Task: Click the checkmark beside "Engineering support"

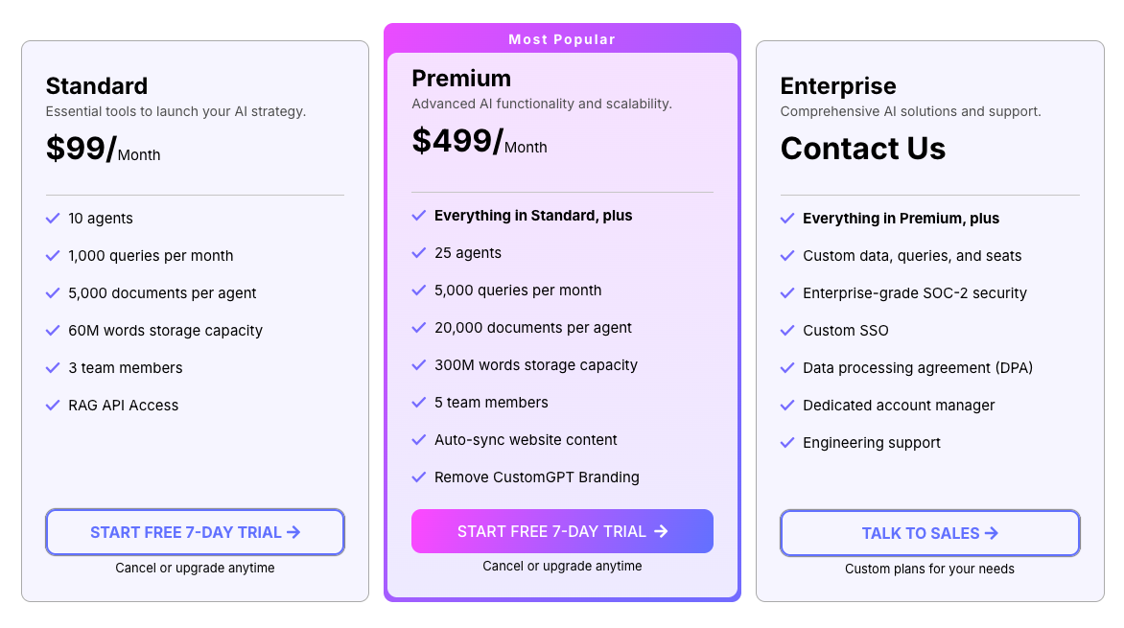Action: point(787,443)
